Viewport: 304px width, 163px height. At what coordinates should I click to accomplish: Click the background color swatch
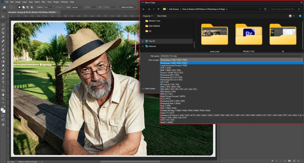tap(4, 111)
